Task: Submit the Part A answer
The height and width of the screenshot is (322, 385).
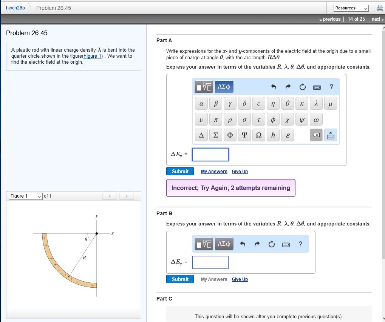Action: pos(180,171)
